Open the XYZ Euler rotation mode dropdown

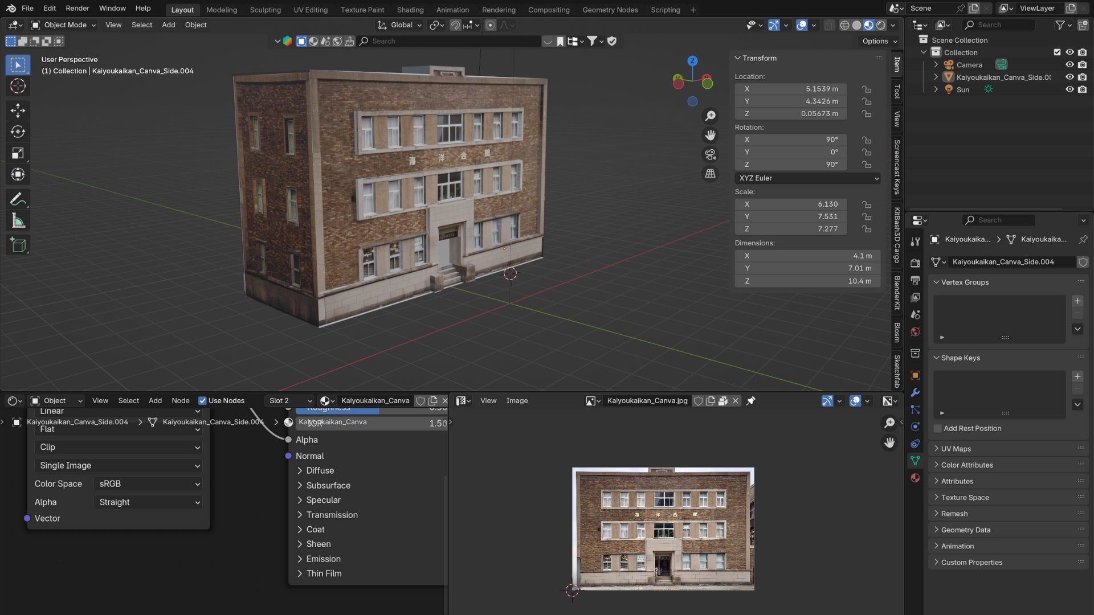coord(807,178)
